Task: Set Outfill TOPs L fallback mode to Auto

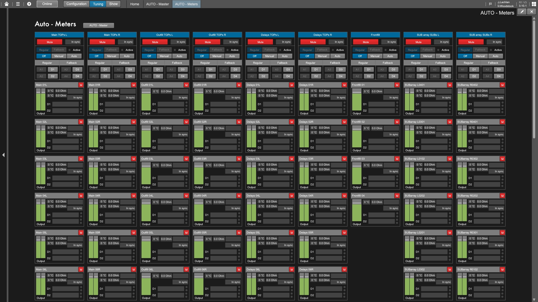Action: point(179,56)
